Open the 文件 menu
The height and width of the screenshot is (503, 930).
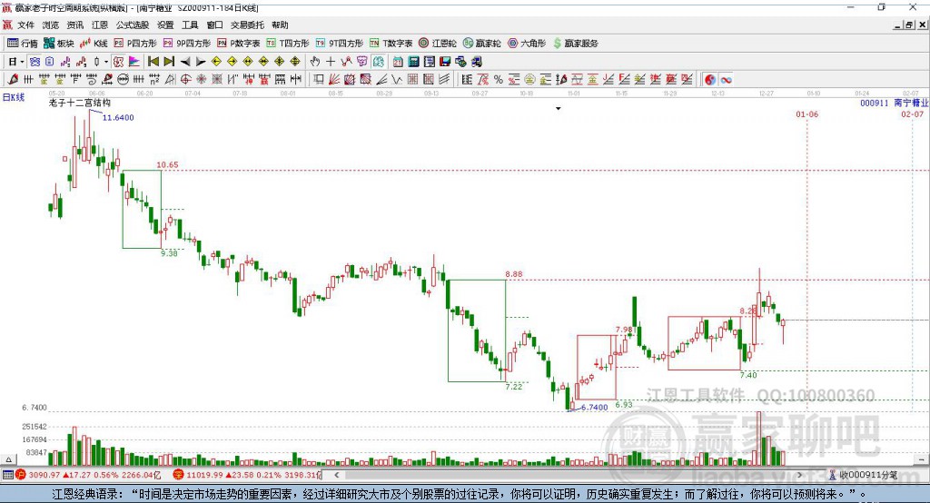click(25, 25)
